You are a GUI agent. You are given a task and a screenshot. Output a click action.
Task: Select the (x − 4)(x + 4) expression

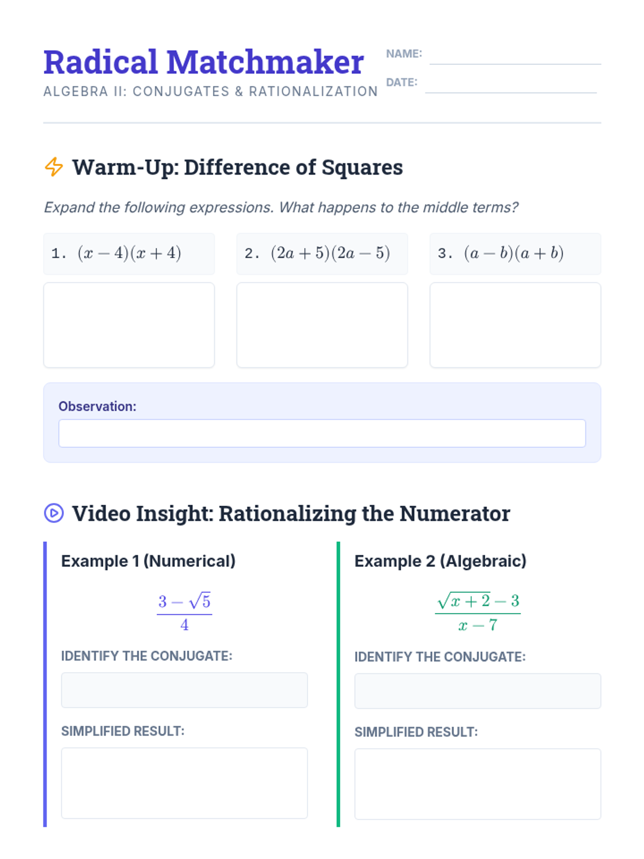(x=129, y=253)
